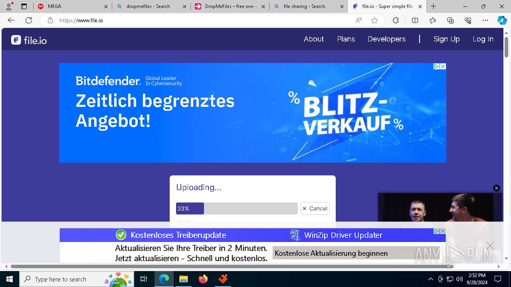Screen dimensions: 511x287
Task: Go back with the browser back arrow
Action: click(11, 20)
